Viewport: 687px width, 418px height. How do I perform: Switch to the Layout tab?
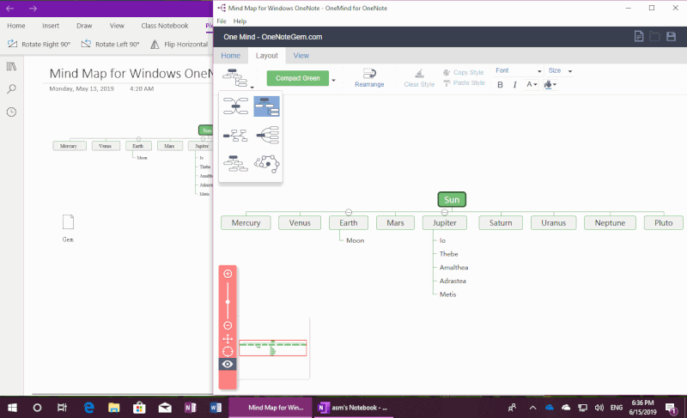coord(267,56)
